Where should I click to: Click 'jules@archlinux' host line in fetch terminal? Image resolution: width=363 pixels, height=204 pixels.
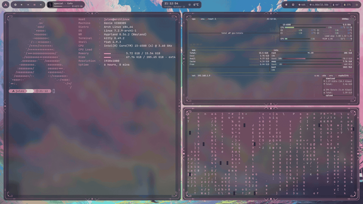tap(117, 19)
